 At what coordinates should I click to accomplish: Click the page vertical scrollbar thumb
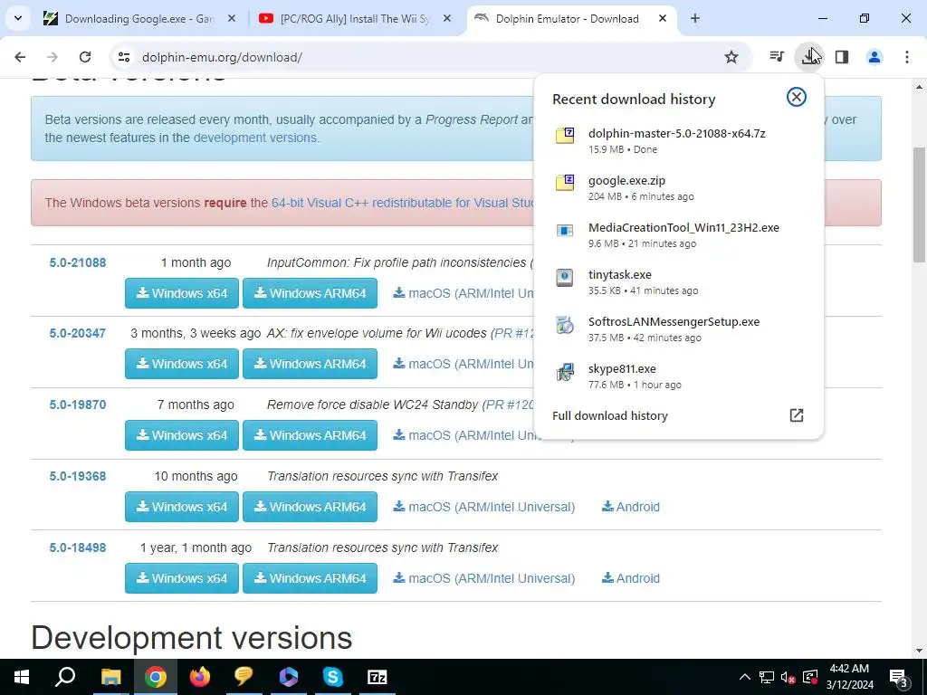click(x=919, y=205)
